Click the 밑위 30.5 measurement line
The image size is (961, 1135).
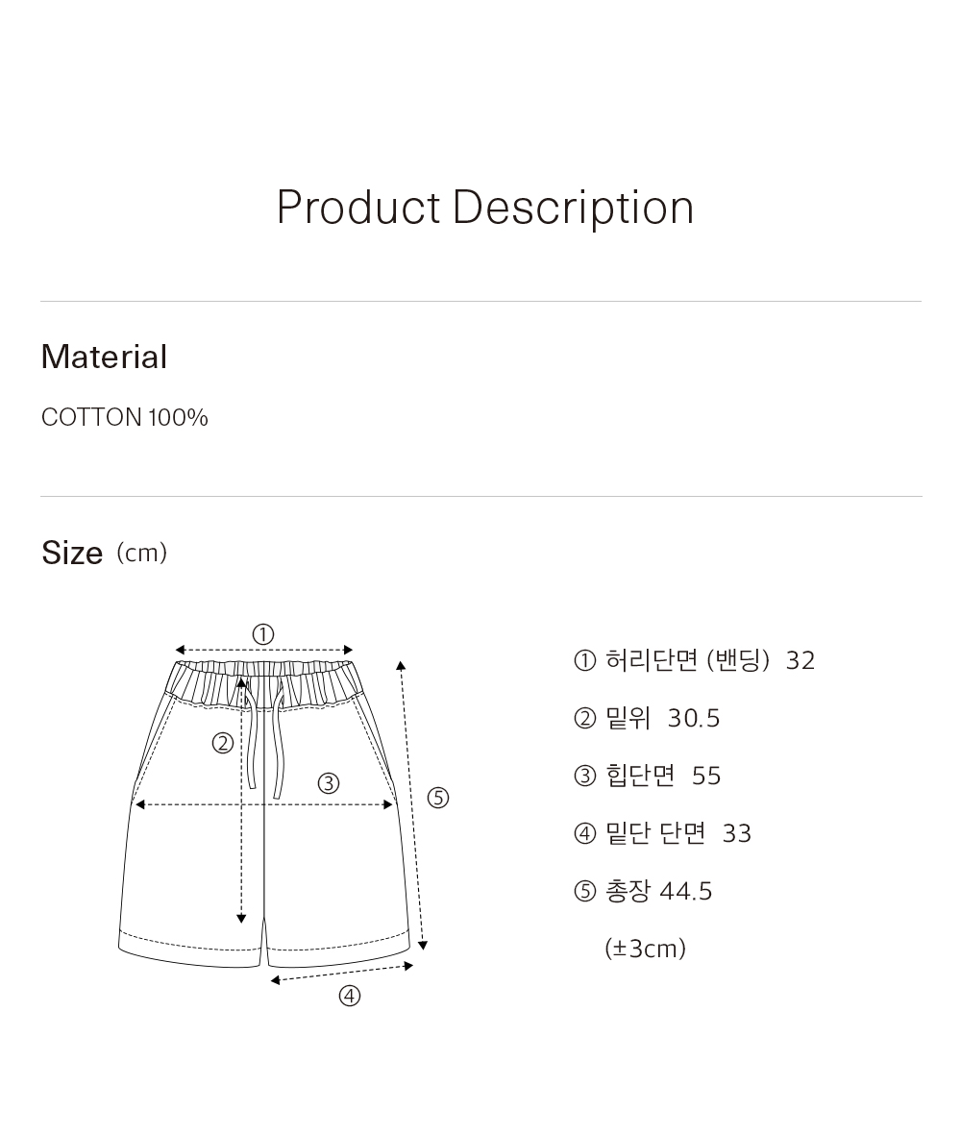point(646,718)
